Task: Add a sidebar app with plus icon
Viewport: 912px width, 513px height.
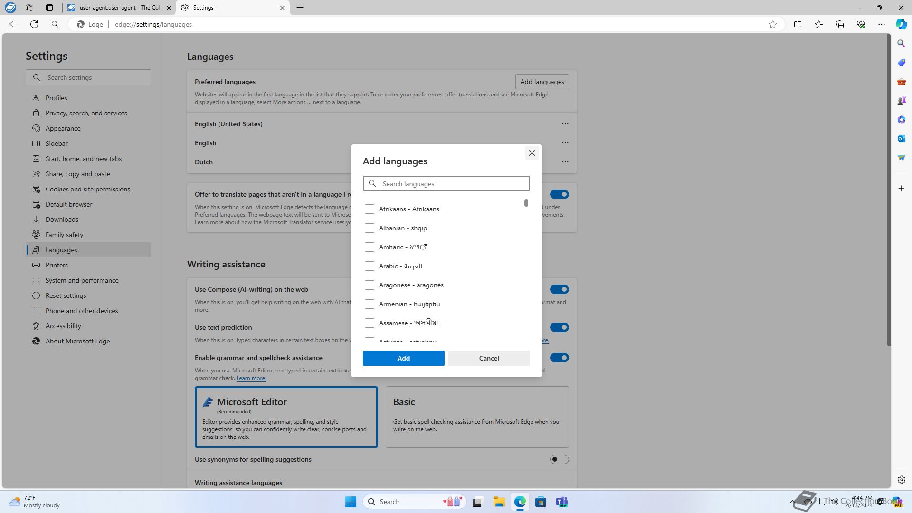Action: click(901, 189)
